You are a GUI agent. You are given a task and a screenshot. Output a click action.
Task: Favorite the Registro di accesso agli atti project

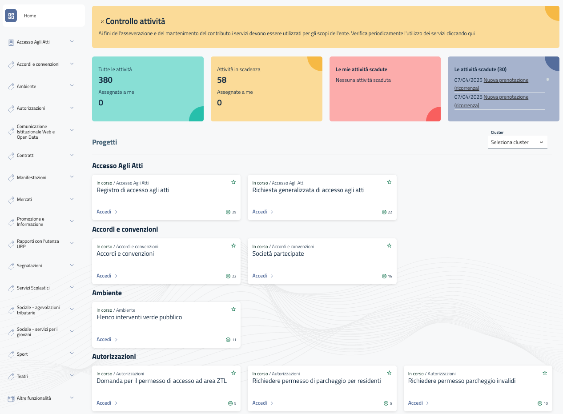tap(233, 182)
